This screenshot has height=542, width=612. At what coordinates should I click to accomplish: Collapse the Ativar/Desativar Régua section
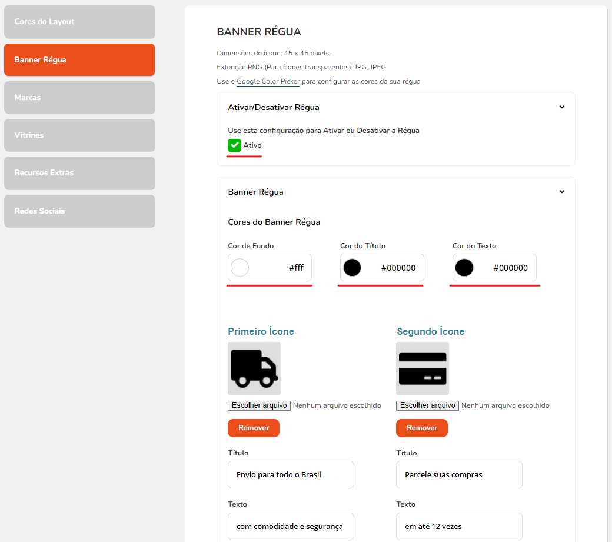click(x=561, y=107)
